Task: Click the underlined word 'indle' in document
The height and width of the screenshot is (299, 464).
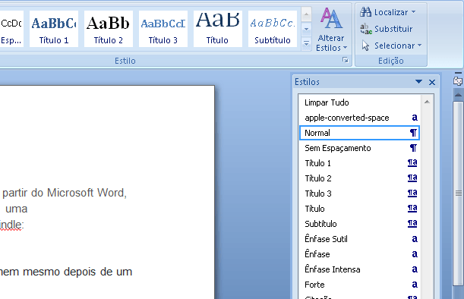Action: coord(11,225)
